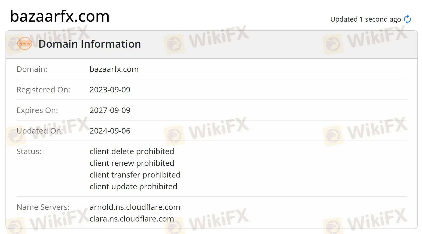Click clara.ns.cloudflare.com name server
The image size is (422, 234).
coord(132,219)
